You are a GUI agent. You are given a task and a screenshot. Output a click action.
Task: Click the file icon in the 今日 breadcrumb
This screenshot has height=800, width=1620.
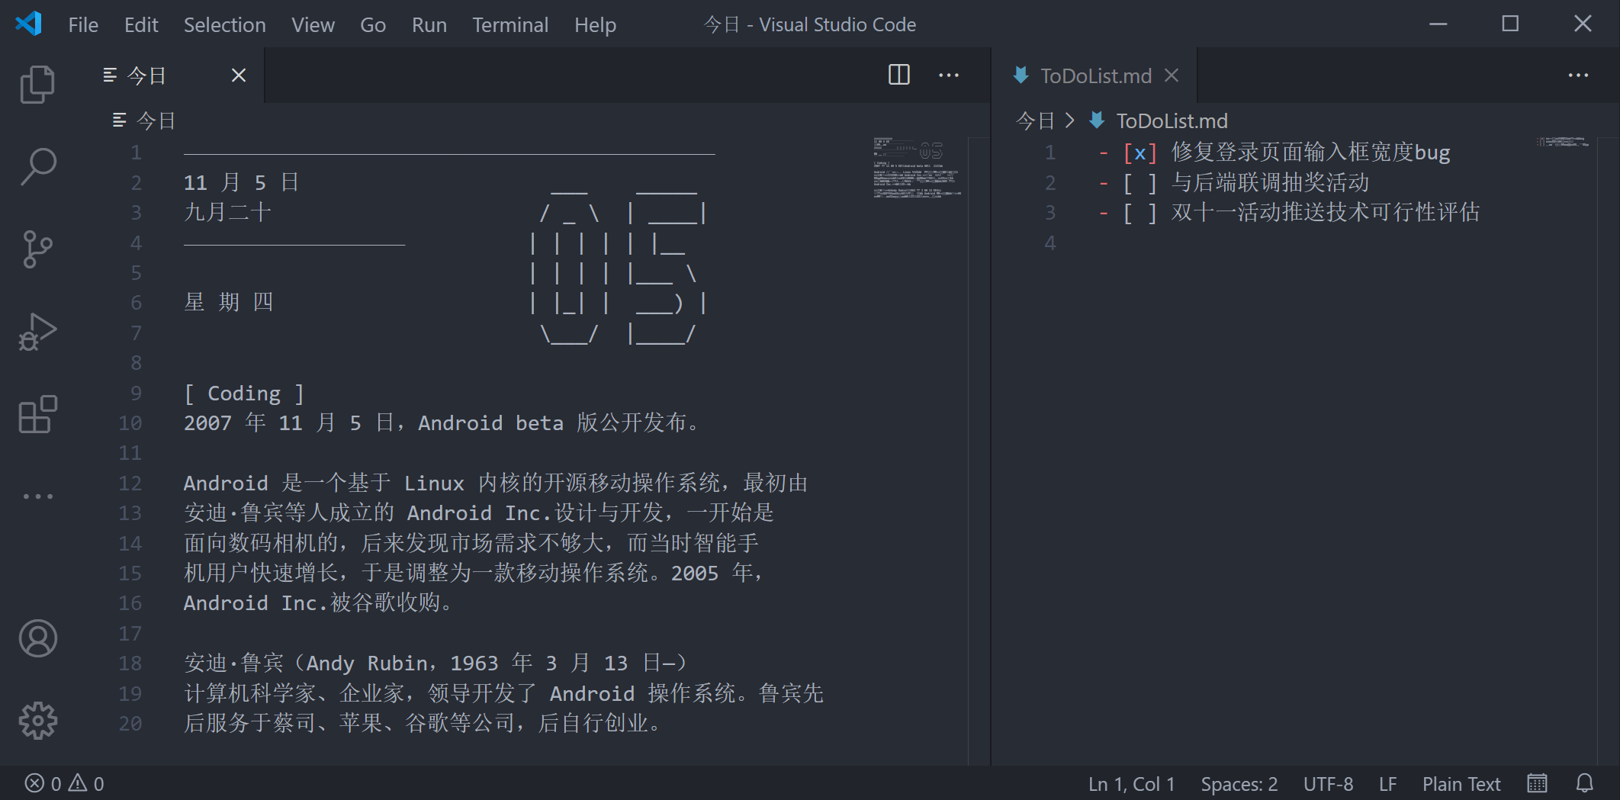tap(119, 120)
